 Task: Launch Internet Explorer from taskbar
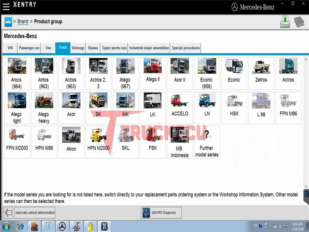pos(20,226)
